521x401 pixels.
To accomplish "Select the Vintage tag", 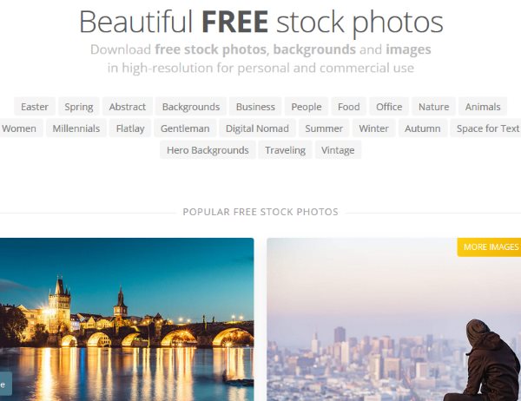I will point(338,150).
